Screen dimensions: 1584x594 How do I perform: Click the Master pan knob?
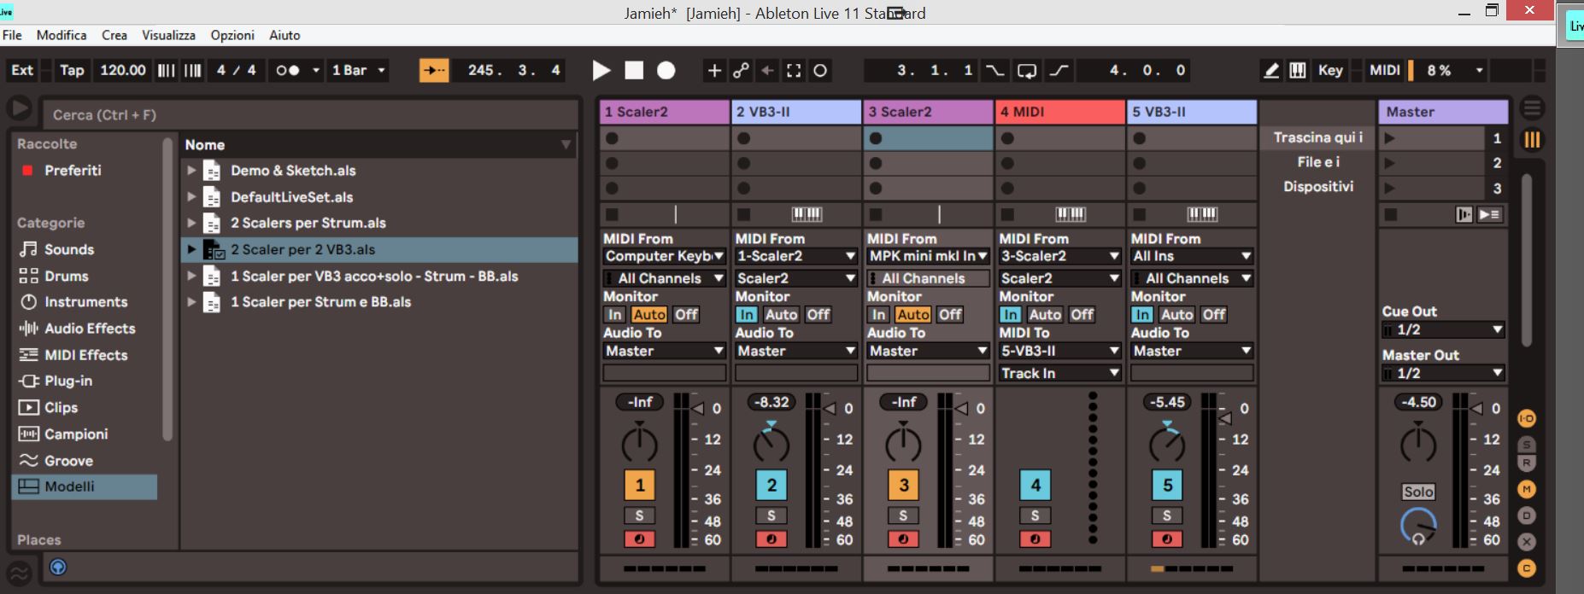click(x=1417, y=444)
